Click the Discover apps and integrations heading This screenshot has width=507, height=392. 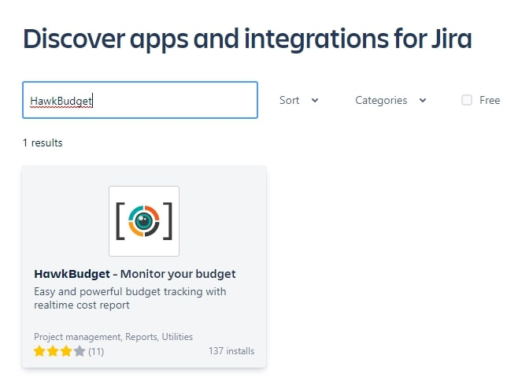point(247,39)
